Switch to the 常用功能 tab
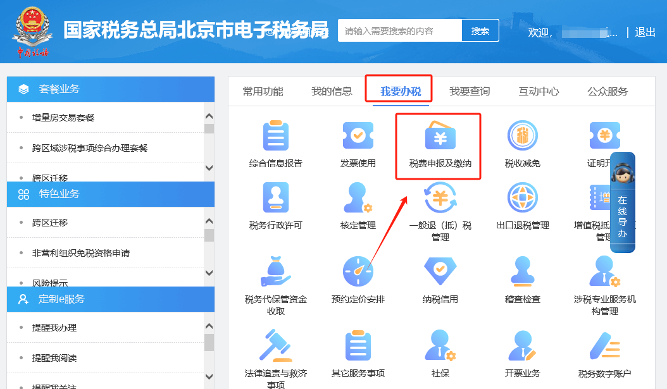The image size is (667, 389). [263, 91]
